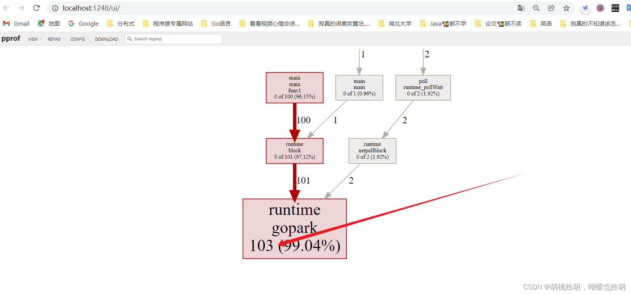Open the 我真的不知道该怎... bookmark folder

[590, 23]
